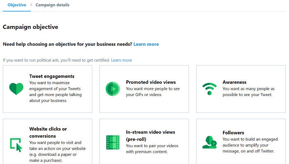
Task: Select the Followers heading
Action: (233, 133)
